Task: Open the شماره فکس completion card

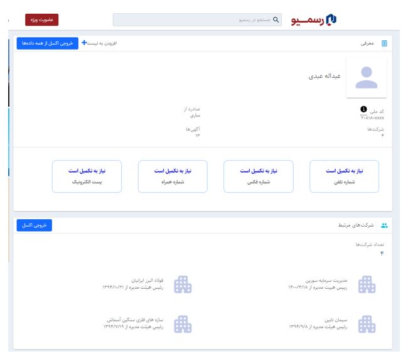Action: pos(258,176)
